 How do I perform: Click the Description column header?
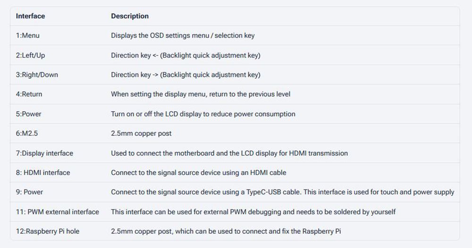click(x=130, y=16)
